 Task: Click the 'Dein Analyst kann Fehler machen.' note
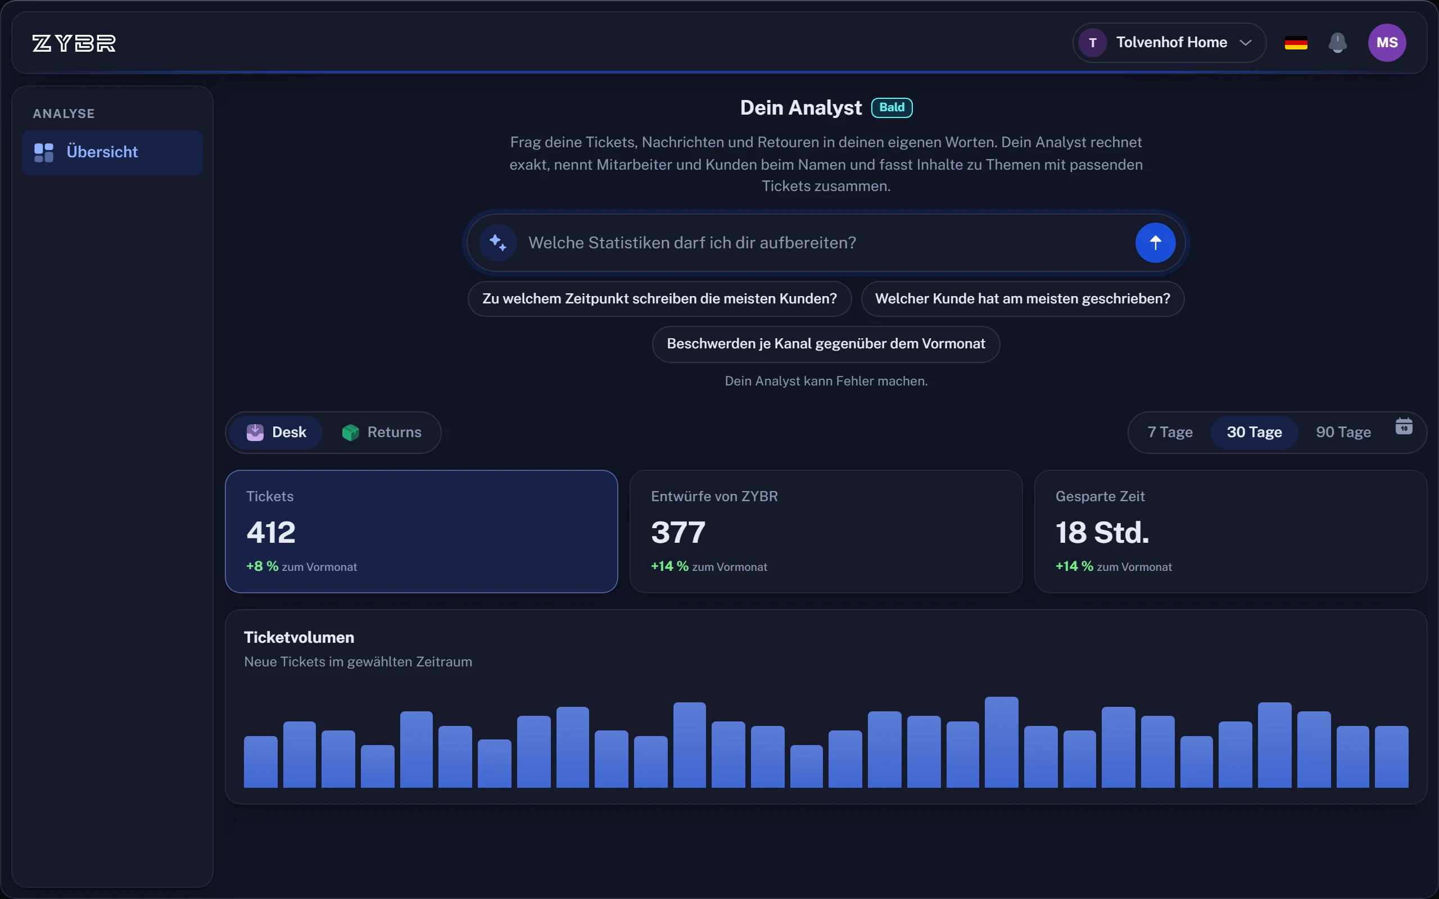(825, 381)
